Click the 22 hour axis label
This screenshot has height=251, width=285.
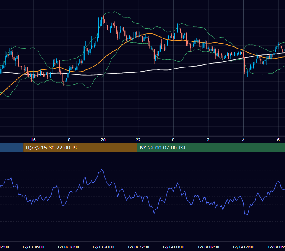(x=138, y=140)
